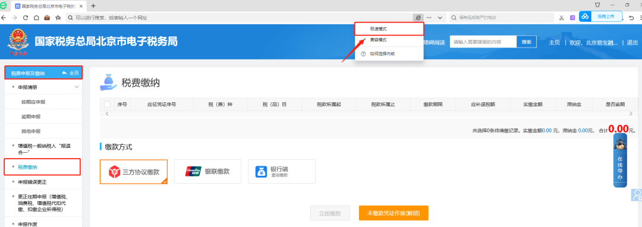Open the briefcase icon in toolbar

pos(47,18)
